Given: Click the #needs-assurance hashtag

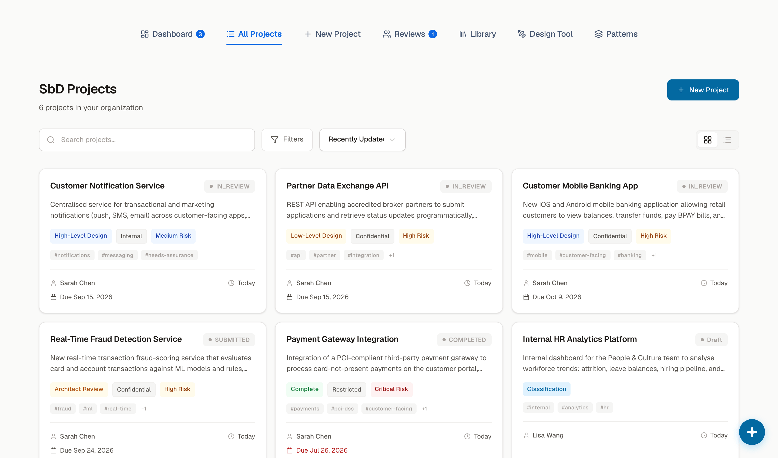Looking at the screenshot, I should coord(169,255).
